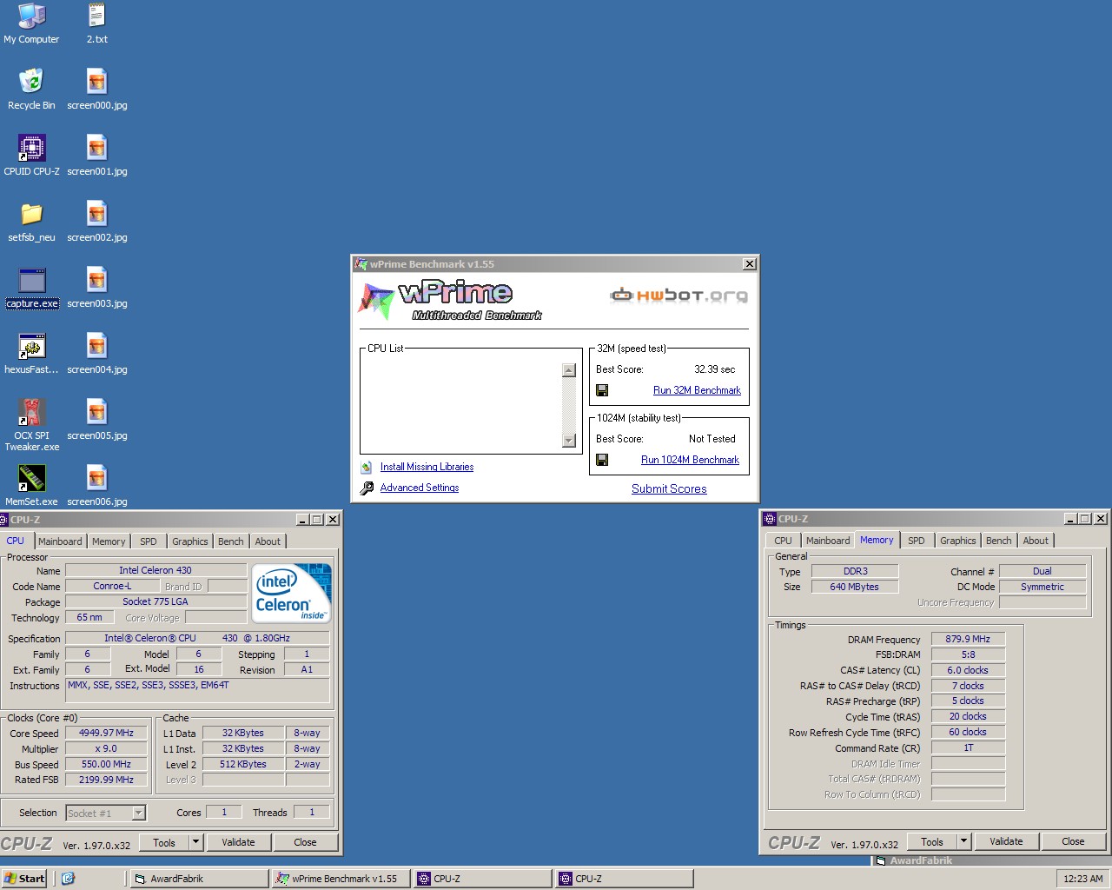The image size is (1112, 890).
Task: Open the Memory tab in left CPU-Z
Action: pos(109,541)
